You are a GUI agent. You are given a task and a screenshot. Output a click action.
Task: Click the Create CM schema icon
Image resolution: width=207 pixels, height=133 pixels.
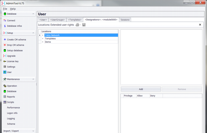pyautogui.click(x=5, y=40)
